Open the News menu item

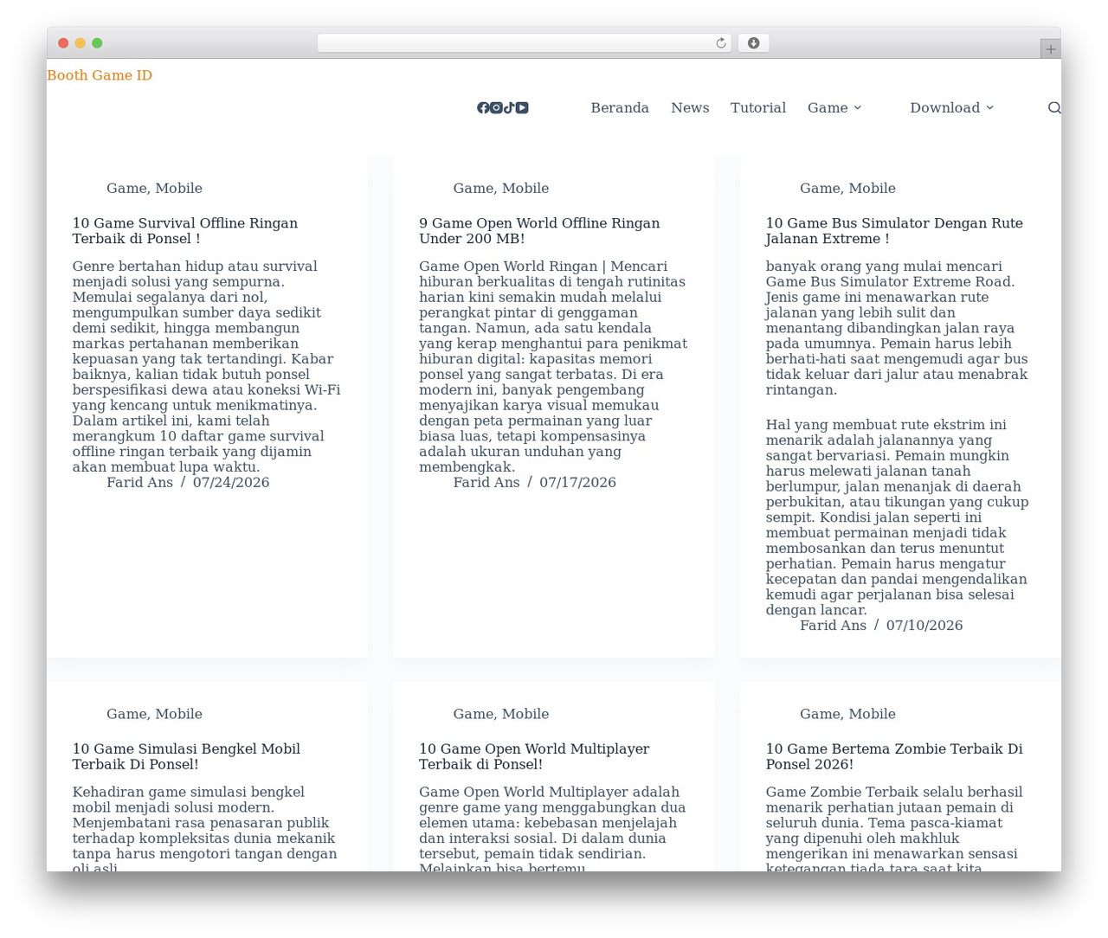click(690, 107)
